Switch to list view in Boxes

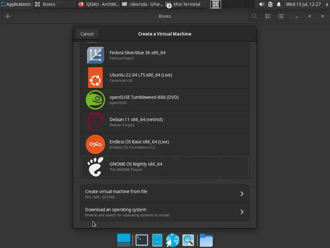click(x=268, y=16)
